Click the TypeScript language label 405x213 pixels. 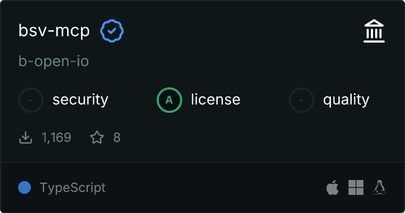pos(72,187)
